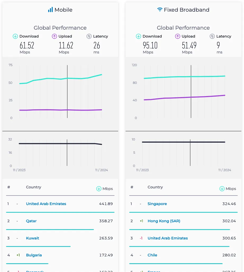Click the Fixed Broadband wifi icon

[x=160, y=10]
